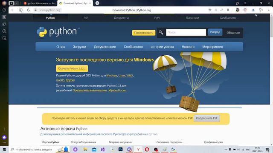Open the Вакансии top navigation item
273x153 pixels.
pos(192,18)
